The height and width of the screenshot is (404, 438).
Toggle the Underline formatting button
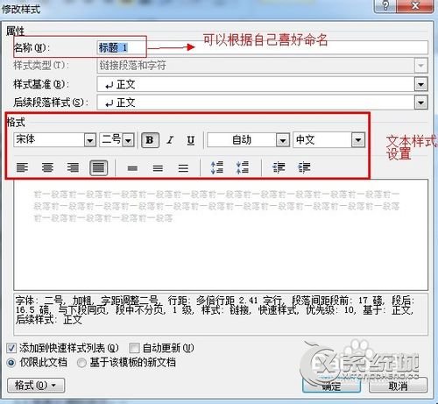191,140
